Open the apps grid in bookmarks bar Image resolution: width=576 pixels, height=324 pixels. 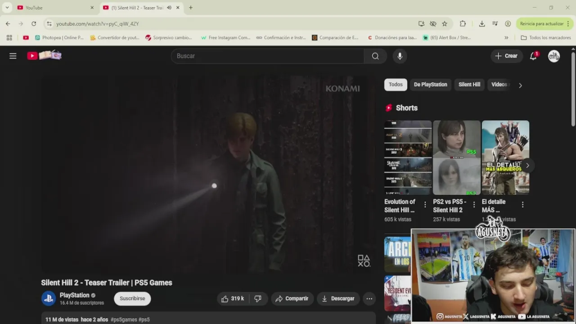[9, 38]
